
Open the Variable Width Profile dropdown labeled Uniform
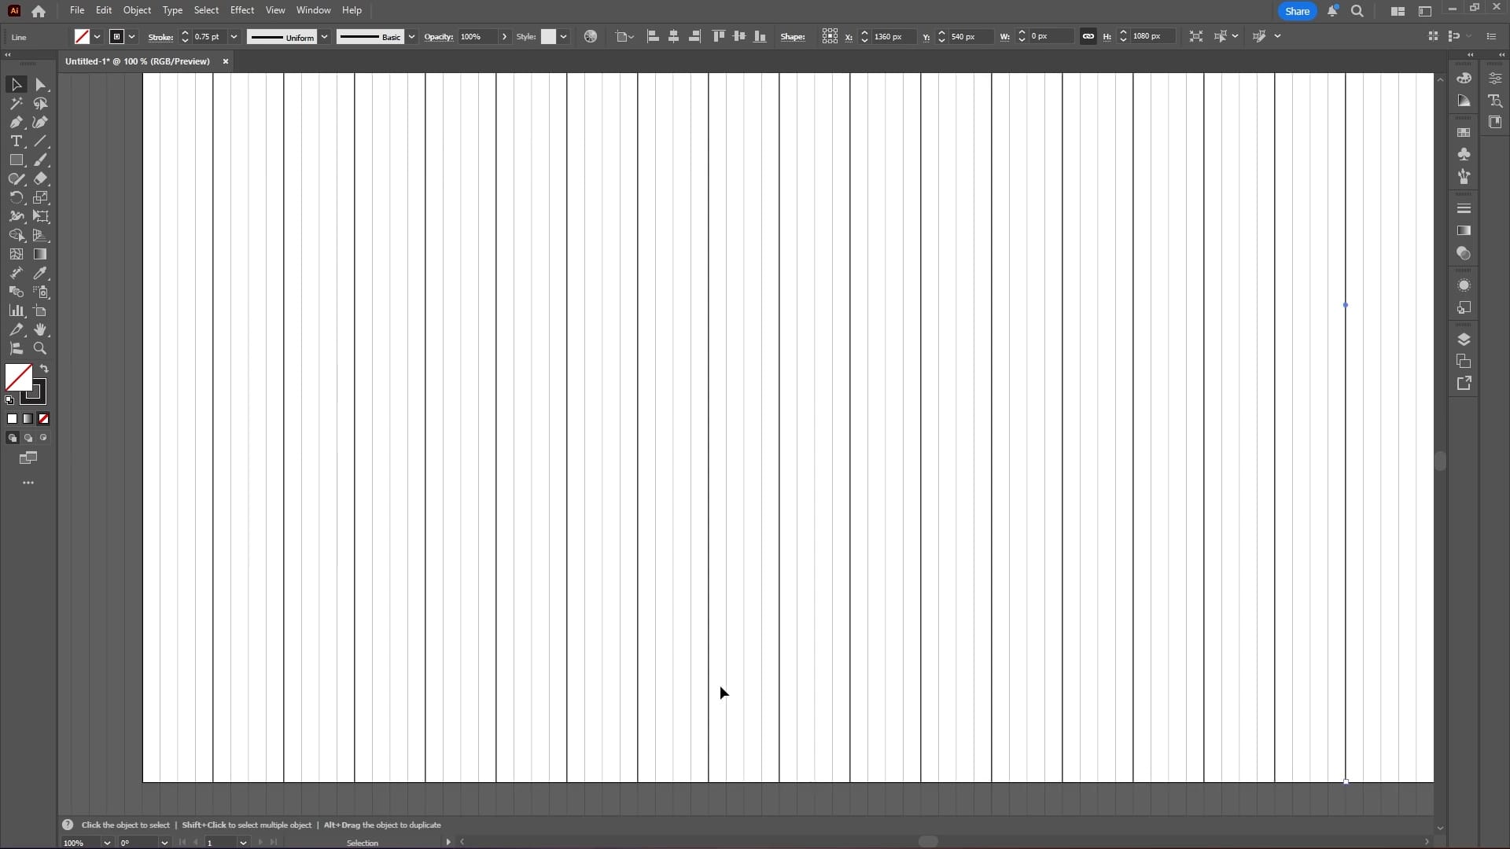(326, 37)
